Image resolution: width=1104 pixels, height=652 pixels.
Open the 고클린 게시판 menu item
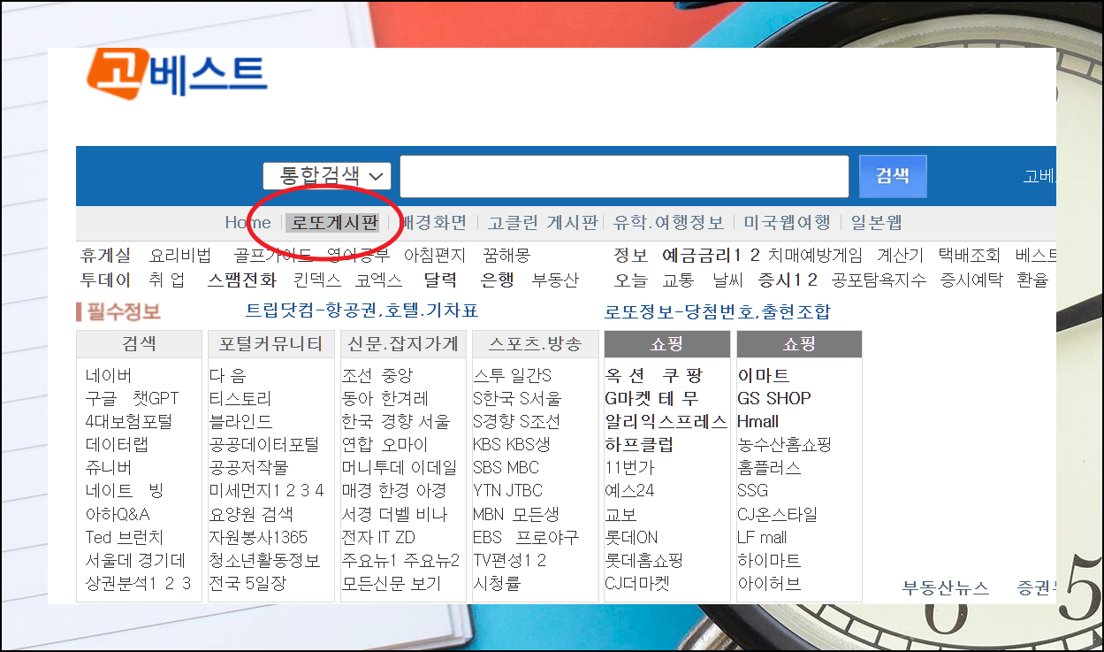(x=543, y=223)
